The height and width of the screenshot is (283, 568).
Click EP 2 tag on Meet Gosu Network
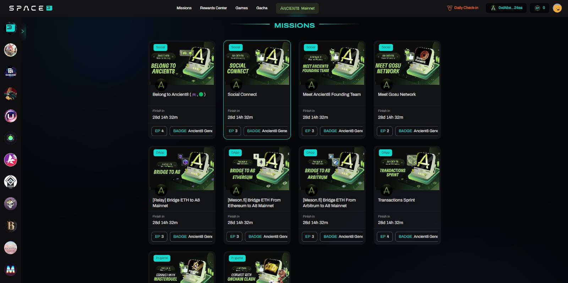(x=384, y=131)
